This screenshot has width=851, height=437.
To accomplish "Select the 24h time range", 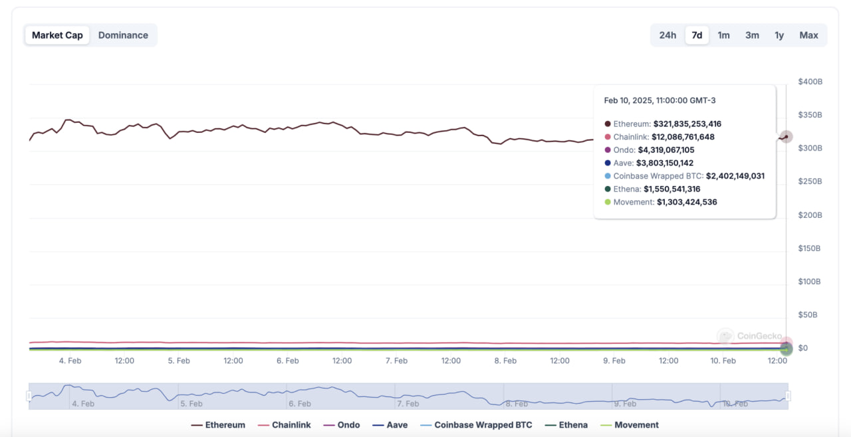I will pyautogui.click(x=668, y=35).
